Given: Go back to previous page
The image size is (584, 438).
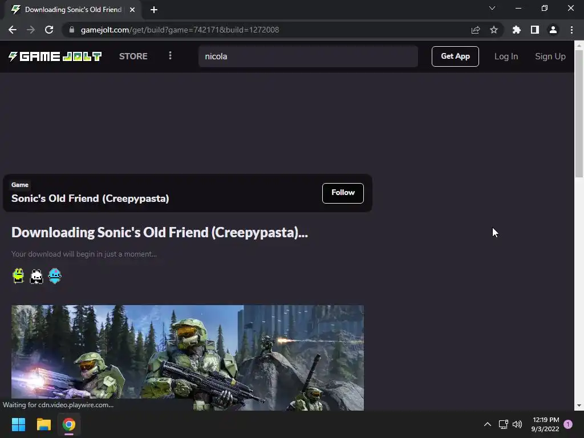Looking at the screenshot, I should click(x=13, y=30).
